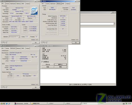Image resolution: width=132 pixels, height=105 pixels.
Task: Click the quick launch icon beside Internet Explorer
Action: click(9, 104)
